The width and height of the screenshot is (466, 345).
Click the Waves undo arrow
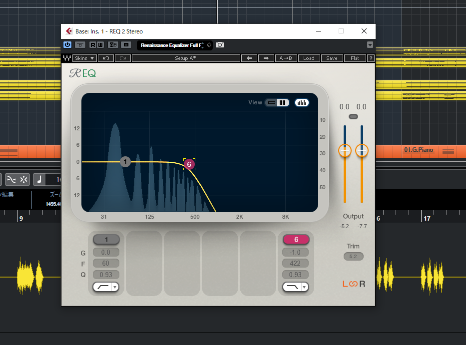click(x=106, y=58)
